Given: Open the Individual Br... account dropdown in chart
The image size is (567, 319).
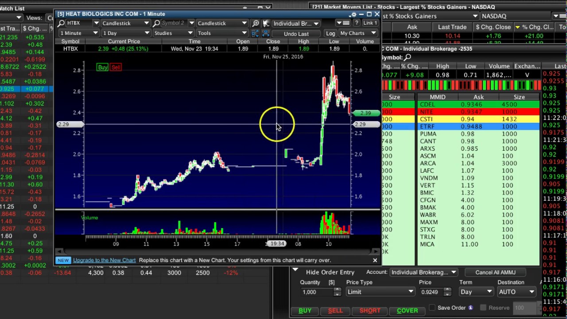Looking at the screenshot, I should point(295,23).
